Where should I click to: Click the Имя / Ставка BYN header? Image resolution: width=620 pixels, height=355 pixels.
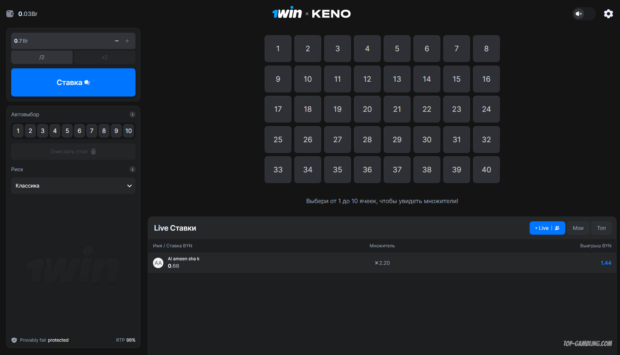(173, 246)
